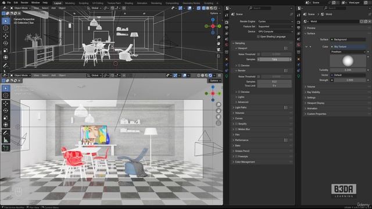Open Render properties tab in left properties editor

pyautogui.click(x=227, y=22)
